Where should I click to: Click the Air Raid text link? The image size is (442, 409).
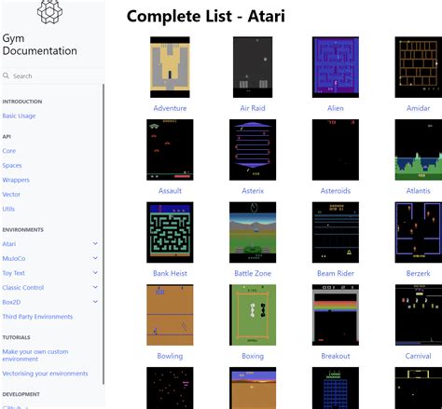[253, 108]
